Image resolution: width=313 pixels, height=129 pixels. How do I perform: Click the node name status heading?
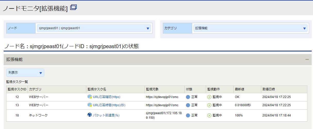click(71, 46)
